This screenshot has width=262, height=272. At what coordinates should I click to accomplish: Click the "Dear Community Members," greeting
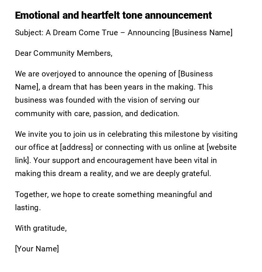pos(64,53)
